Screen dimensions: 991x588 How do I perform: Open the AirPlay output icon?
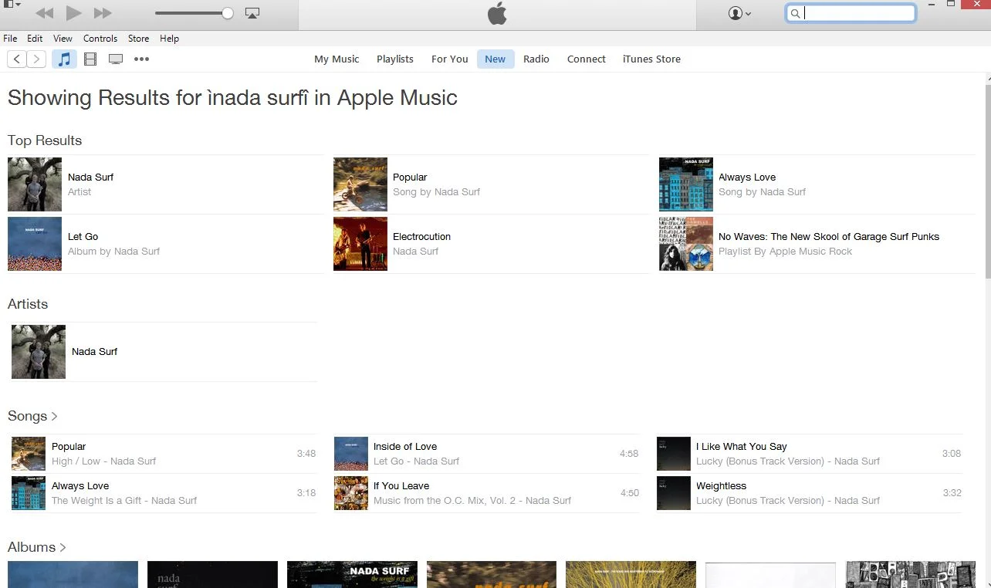click(x=252, y=13)
